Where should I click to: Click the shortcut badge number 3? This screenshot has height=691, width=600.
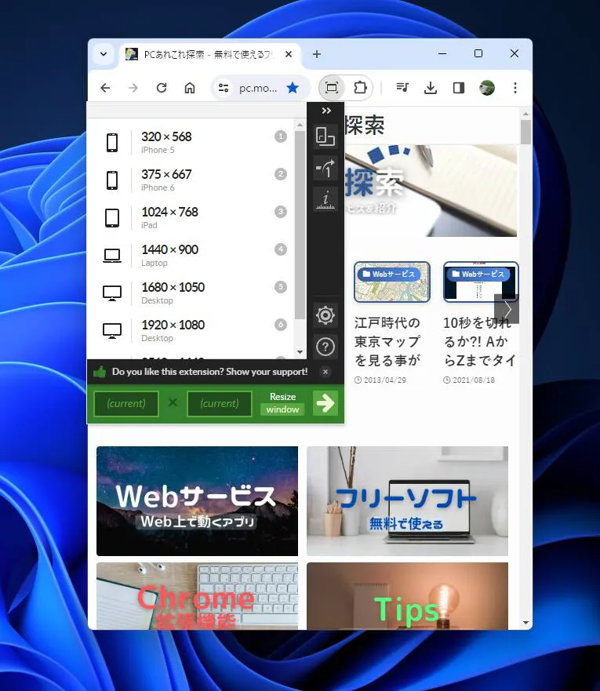coord(281,212)
